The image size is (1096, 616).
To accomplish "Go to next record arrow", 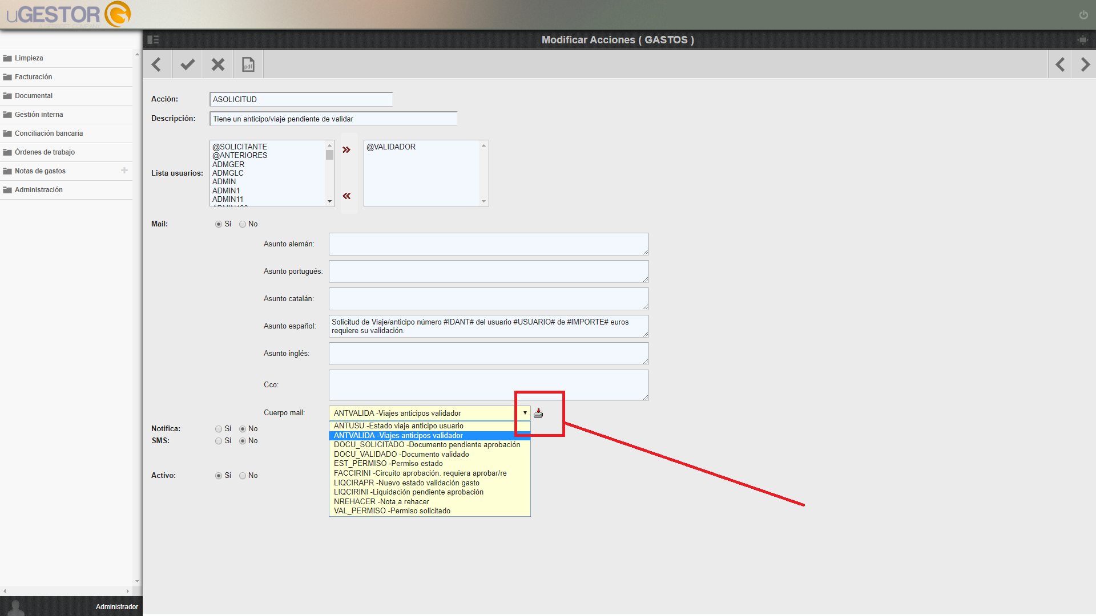I will coord(1085,64).
